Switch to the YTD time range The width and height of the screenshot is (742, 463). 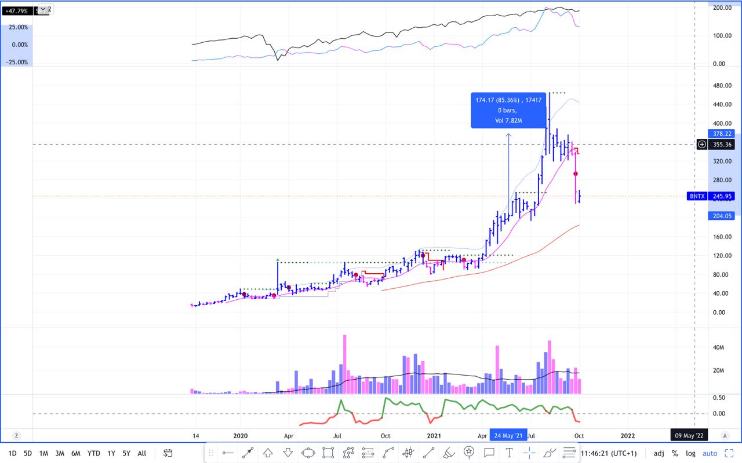[x=92, y=454]
